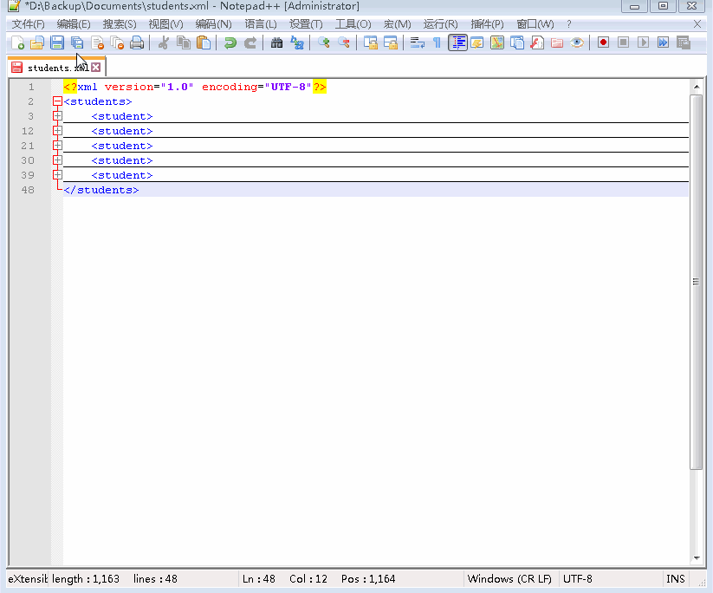Image resolution: width=713 pixels, height=593 pixels.
Task: Expand student node at line 12
Action: click(57, 131)
